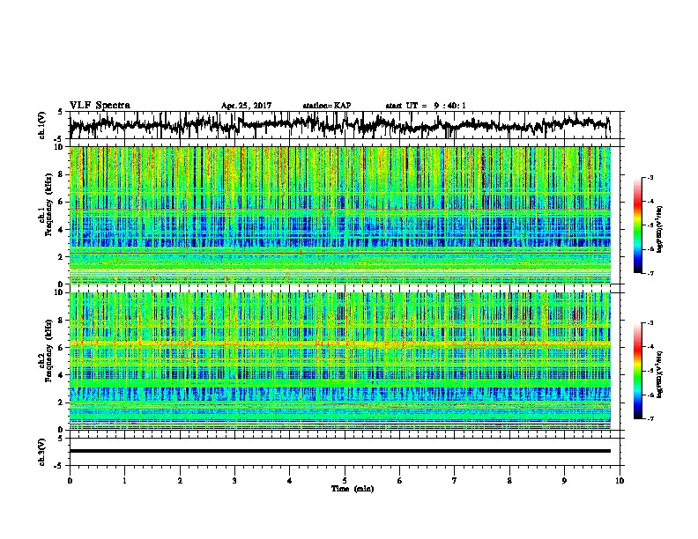Viewport: 698px width, 539px height.
Task: Click the ch.3(V) flat black trace
Action: click(340, 451)
